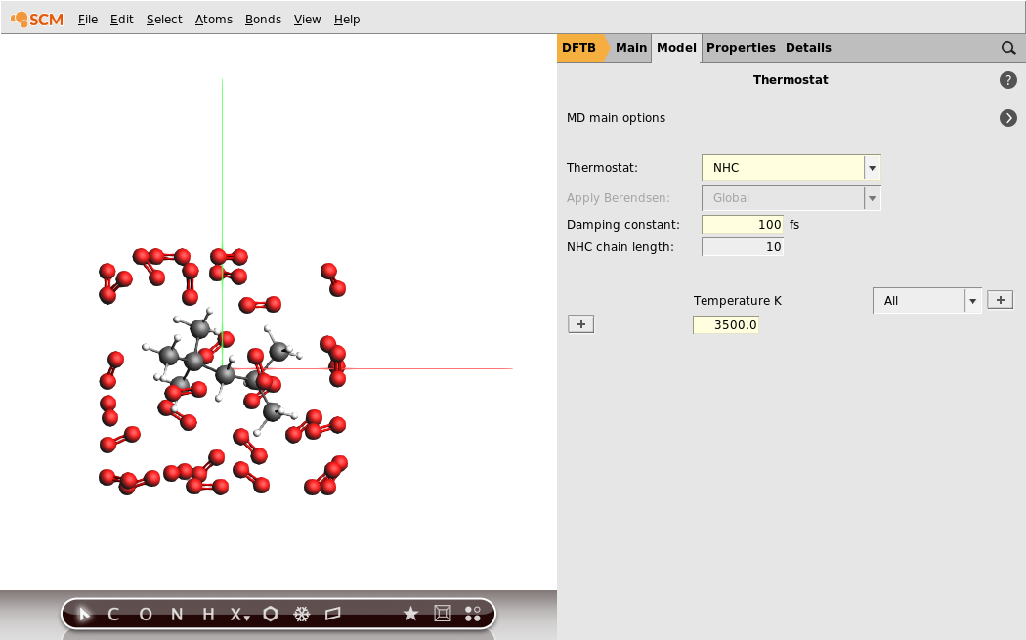Open the All region dropdown
Screen dimensions: 1026x640
(926, 300)
